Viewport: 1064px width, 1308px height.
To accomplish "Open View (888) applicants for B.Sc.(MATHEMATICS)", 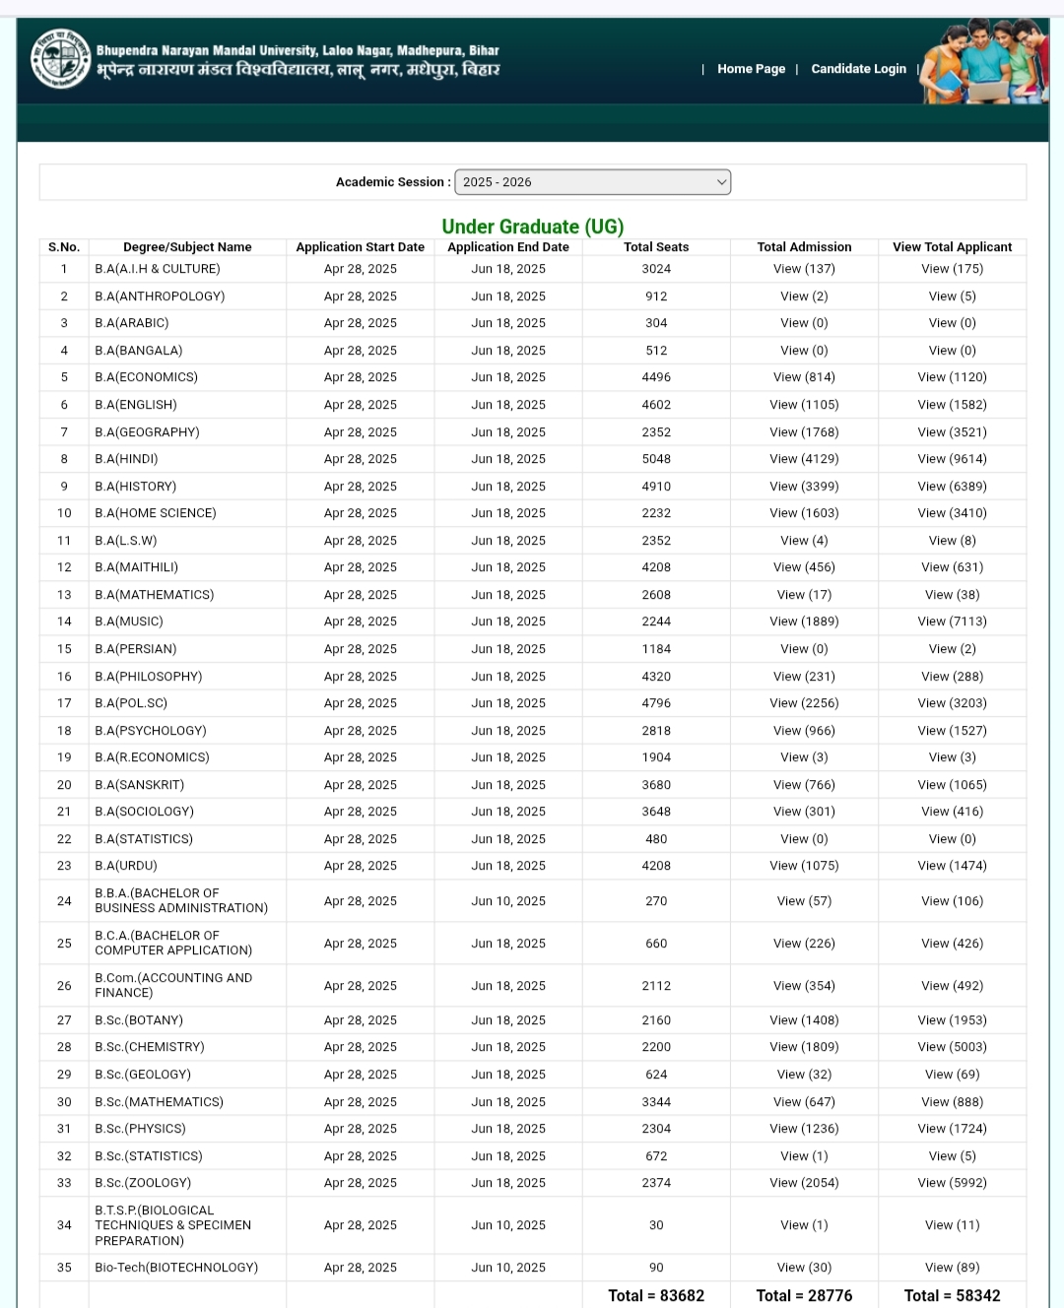I will pos(953,1102).
